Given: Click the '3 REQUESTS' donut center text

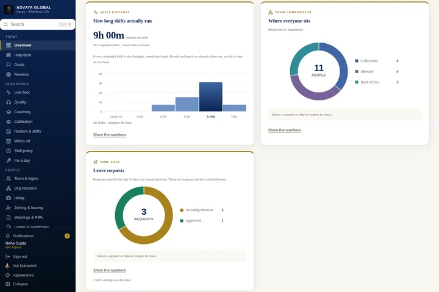Looking at the screenshot, I should click(x=144, y=214).
